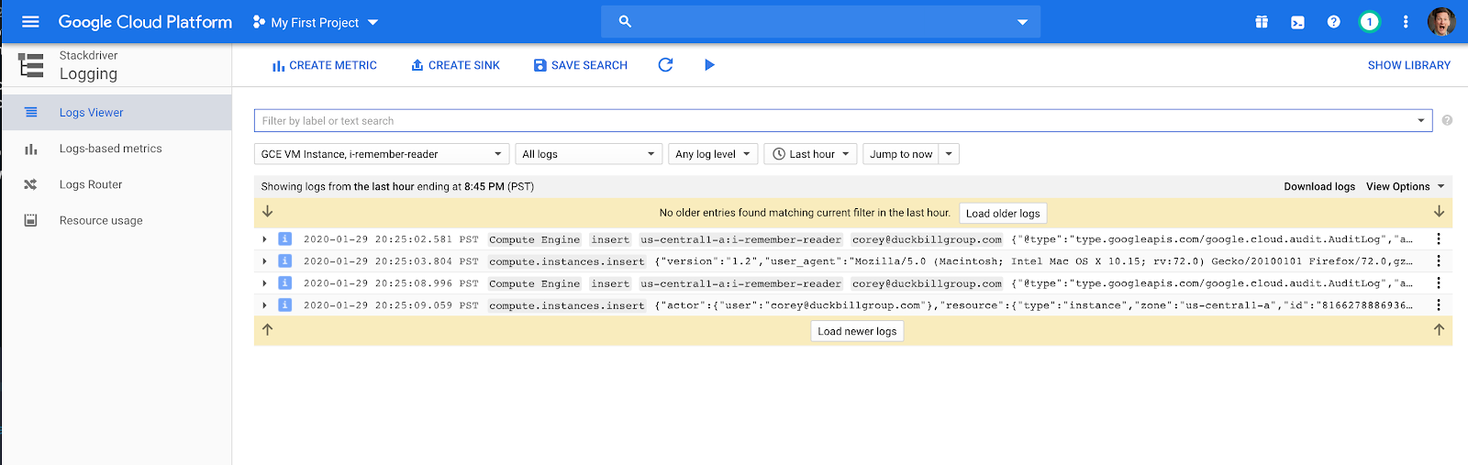Screen dimensions: 1468x465
Task: Click the refresh logs icon
Action: [x=665, y=65]
